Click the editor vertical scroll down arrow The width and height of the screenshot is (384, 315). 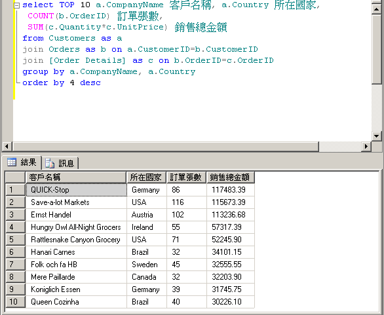coord(376,136)
